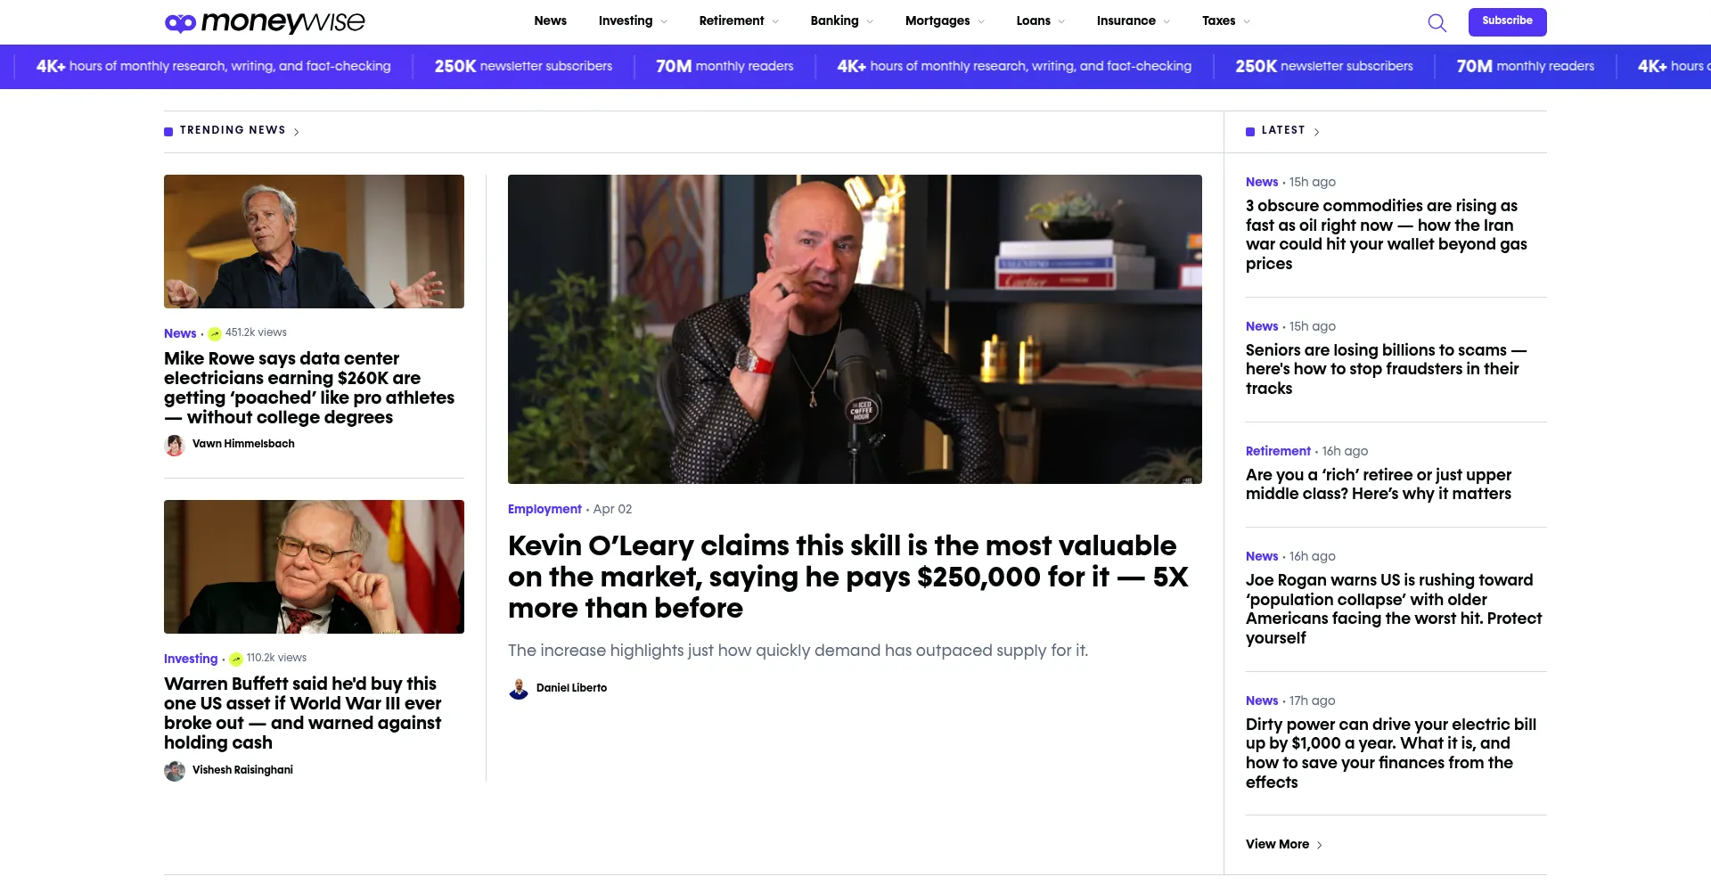The width and height of the screenshot is (1711, 885).
Task: Click the 110.2k views count
Action: coord(276,658)
